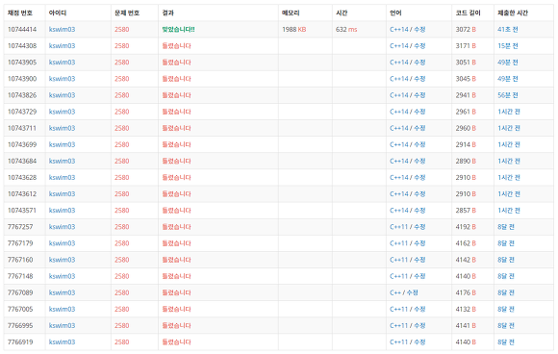Select submission number 7767257
The image size is (558, 354).
pos(20,227)
